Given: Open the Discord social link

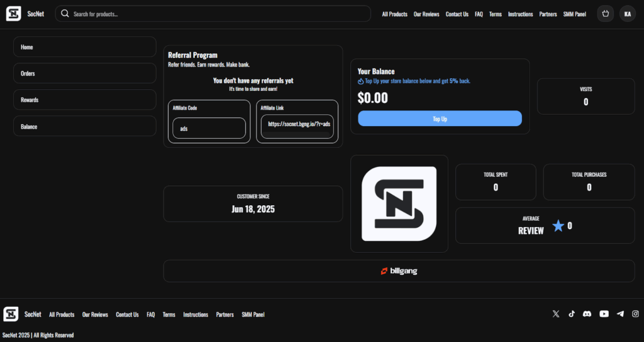Looking at the screenshot, I should (x=587, y=314).
